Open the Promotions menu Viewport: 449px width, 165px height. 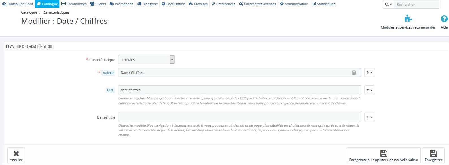click(x=122, y=4)
